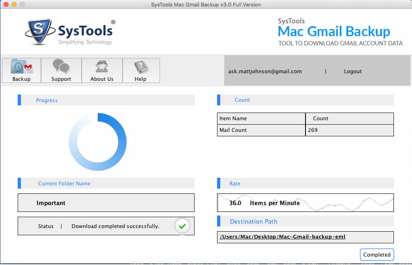Click the Destination Path heading
Screen dimensions: 412x265
pyautogui.click(x=254, y=221)
